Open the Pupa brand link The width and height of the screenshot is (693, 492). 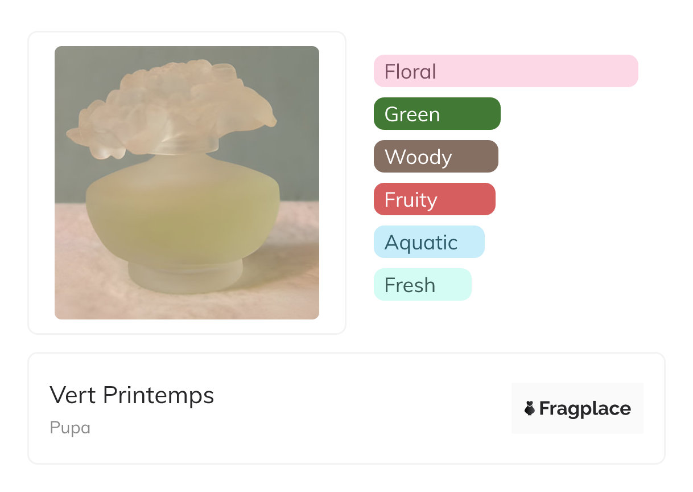pos(69,428)
